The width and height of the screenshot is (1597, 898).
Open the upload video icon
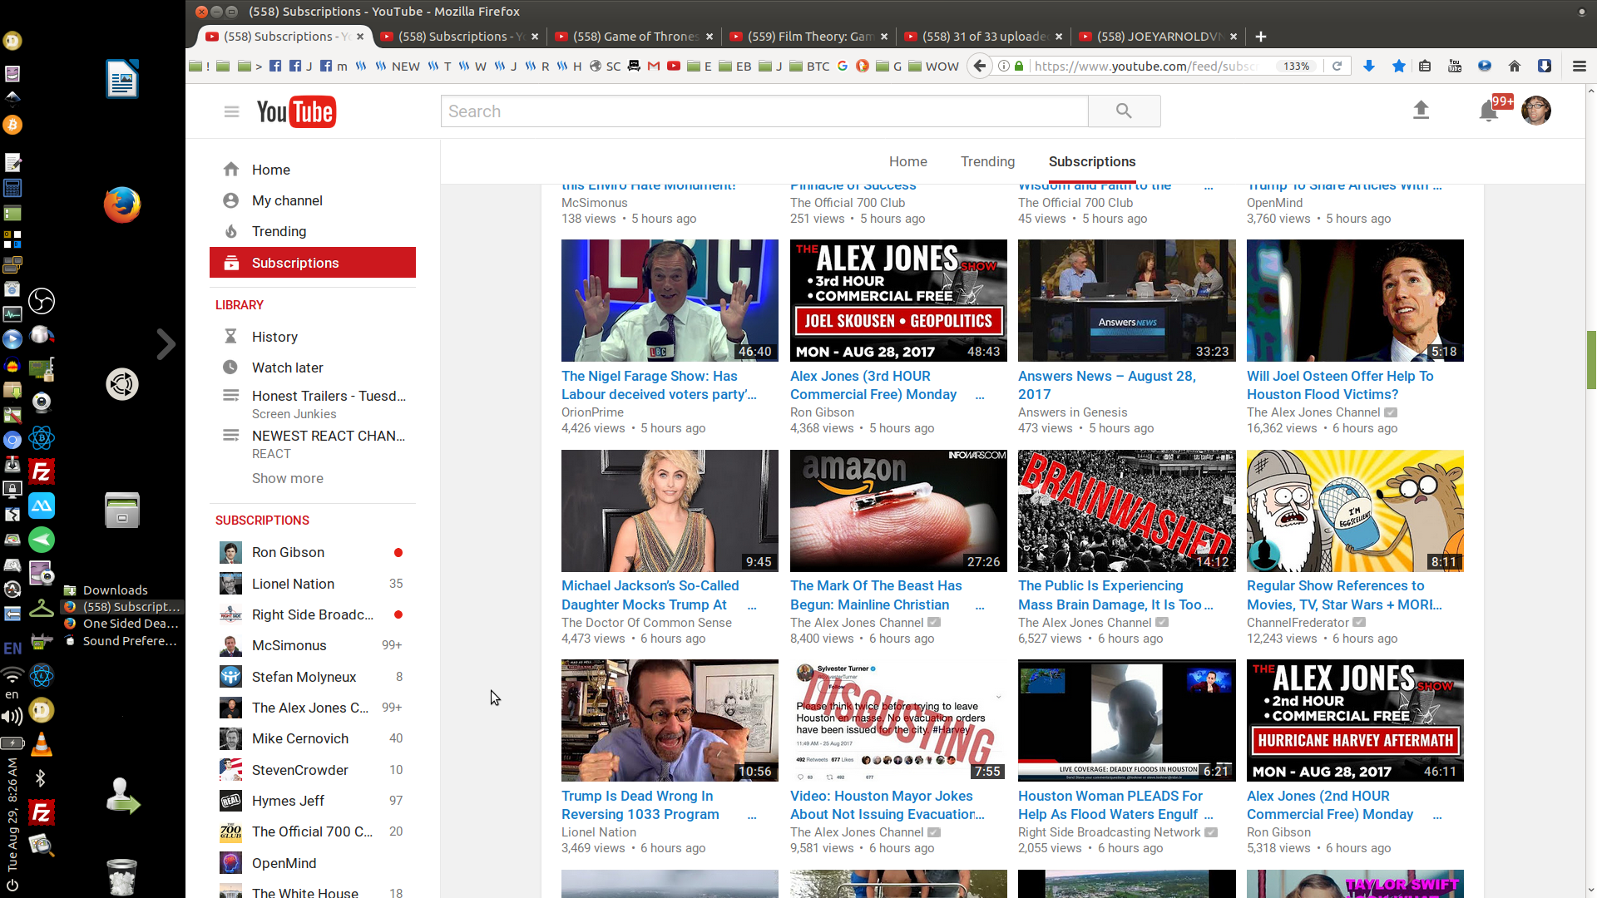(x=1421, y=111)
